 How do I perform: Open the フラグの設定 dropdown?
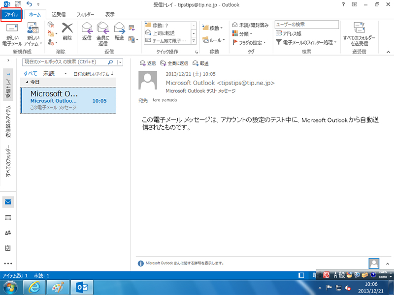click(x=249, y=42)
